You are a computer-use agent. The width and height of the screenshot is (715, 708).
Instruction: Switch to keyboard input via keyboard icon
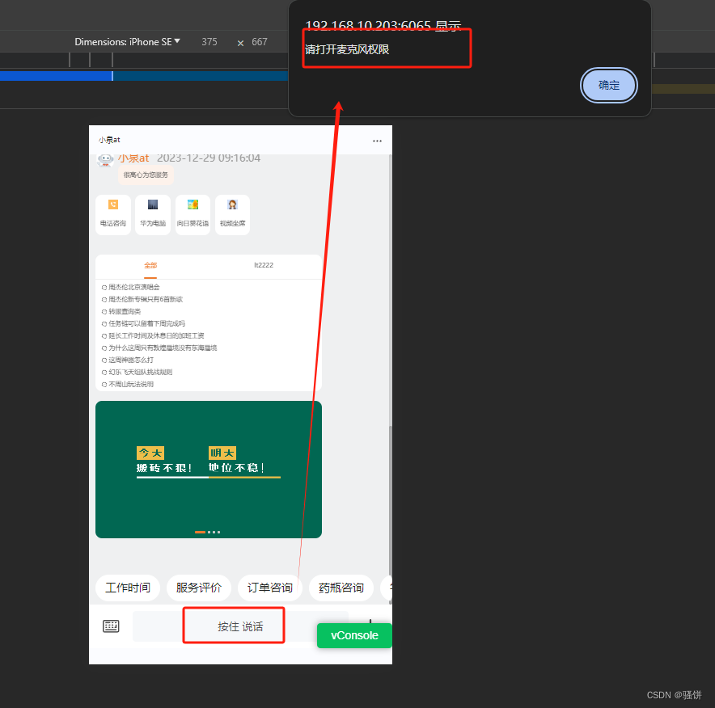click(x=110, y=625)
